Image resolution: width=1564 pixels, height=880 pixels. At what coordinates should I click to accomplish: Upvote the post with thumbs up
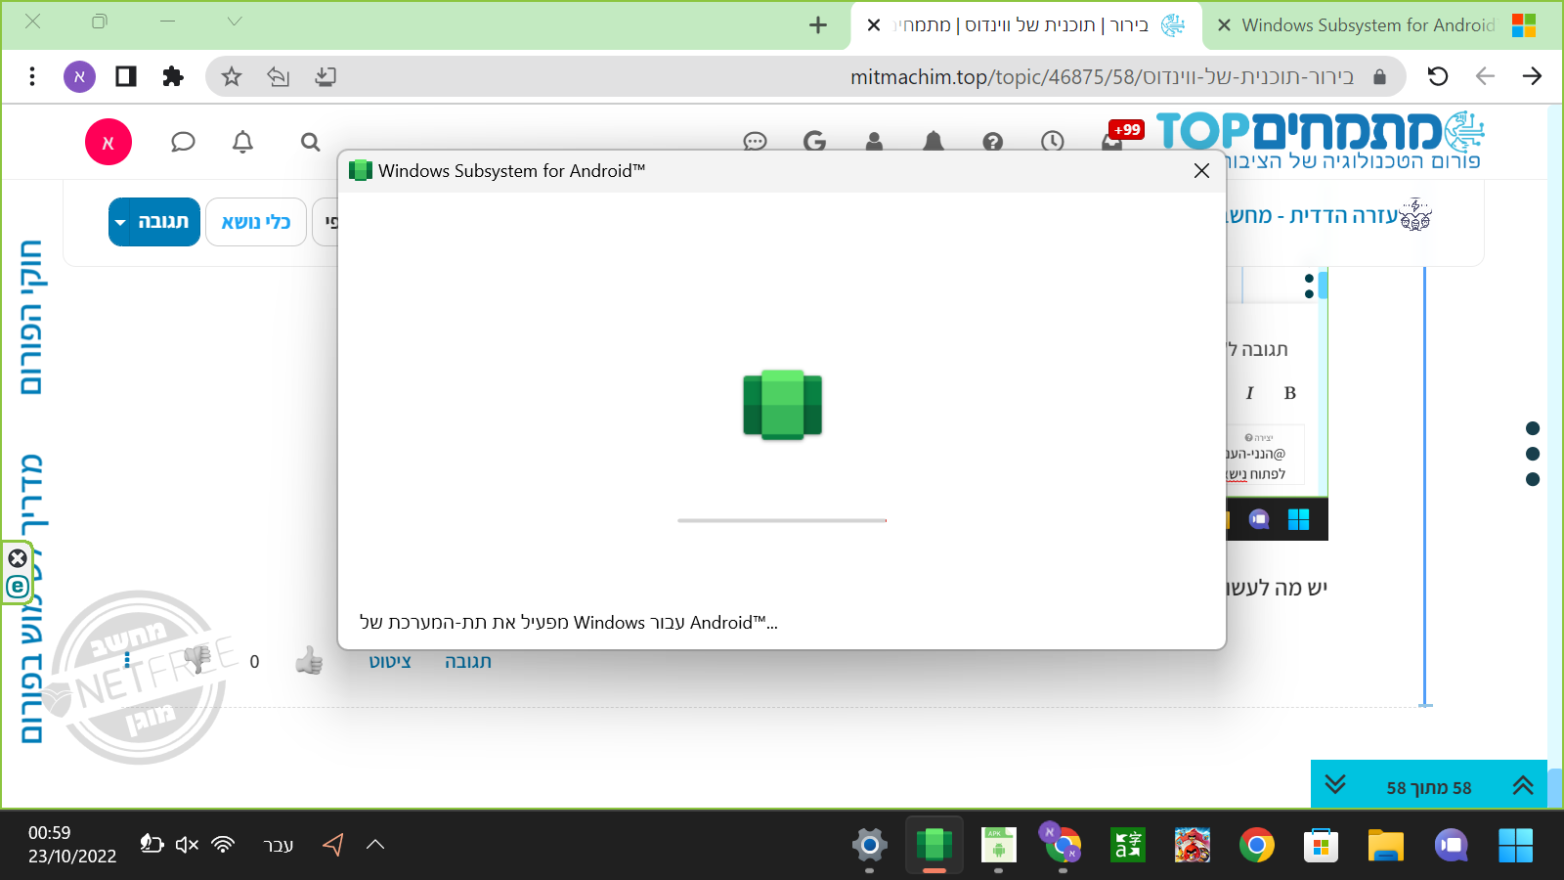(x=309, y=662)
